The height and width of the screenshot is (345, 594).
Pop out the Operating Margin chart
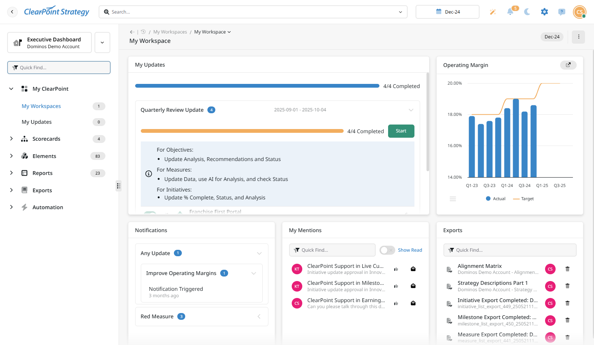point(568,65)
